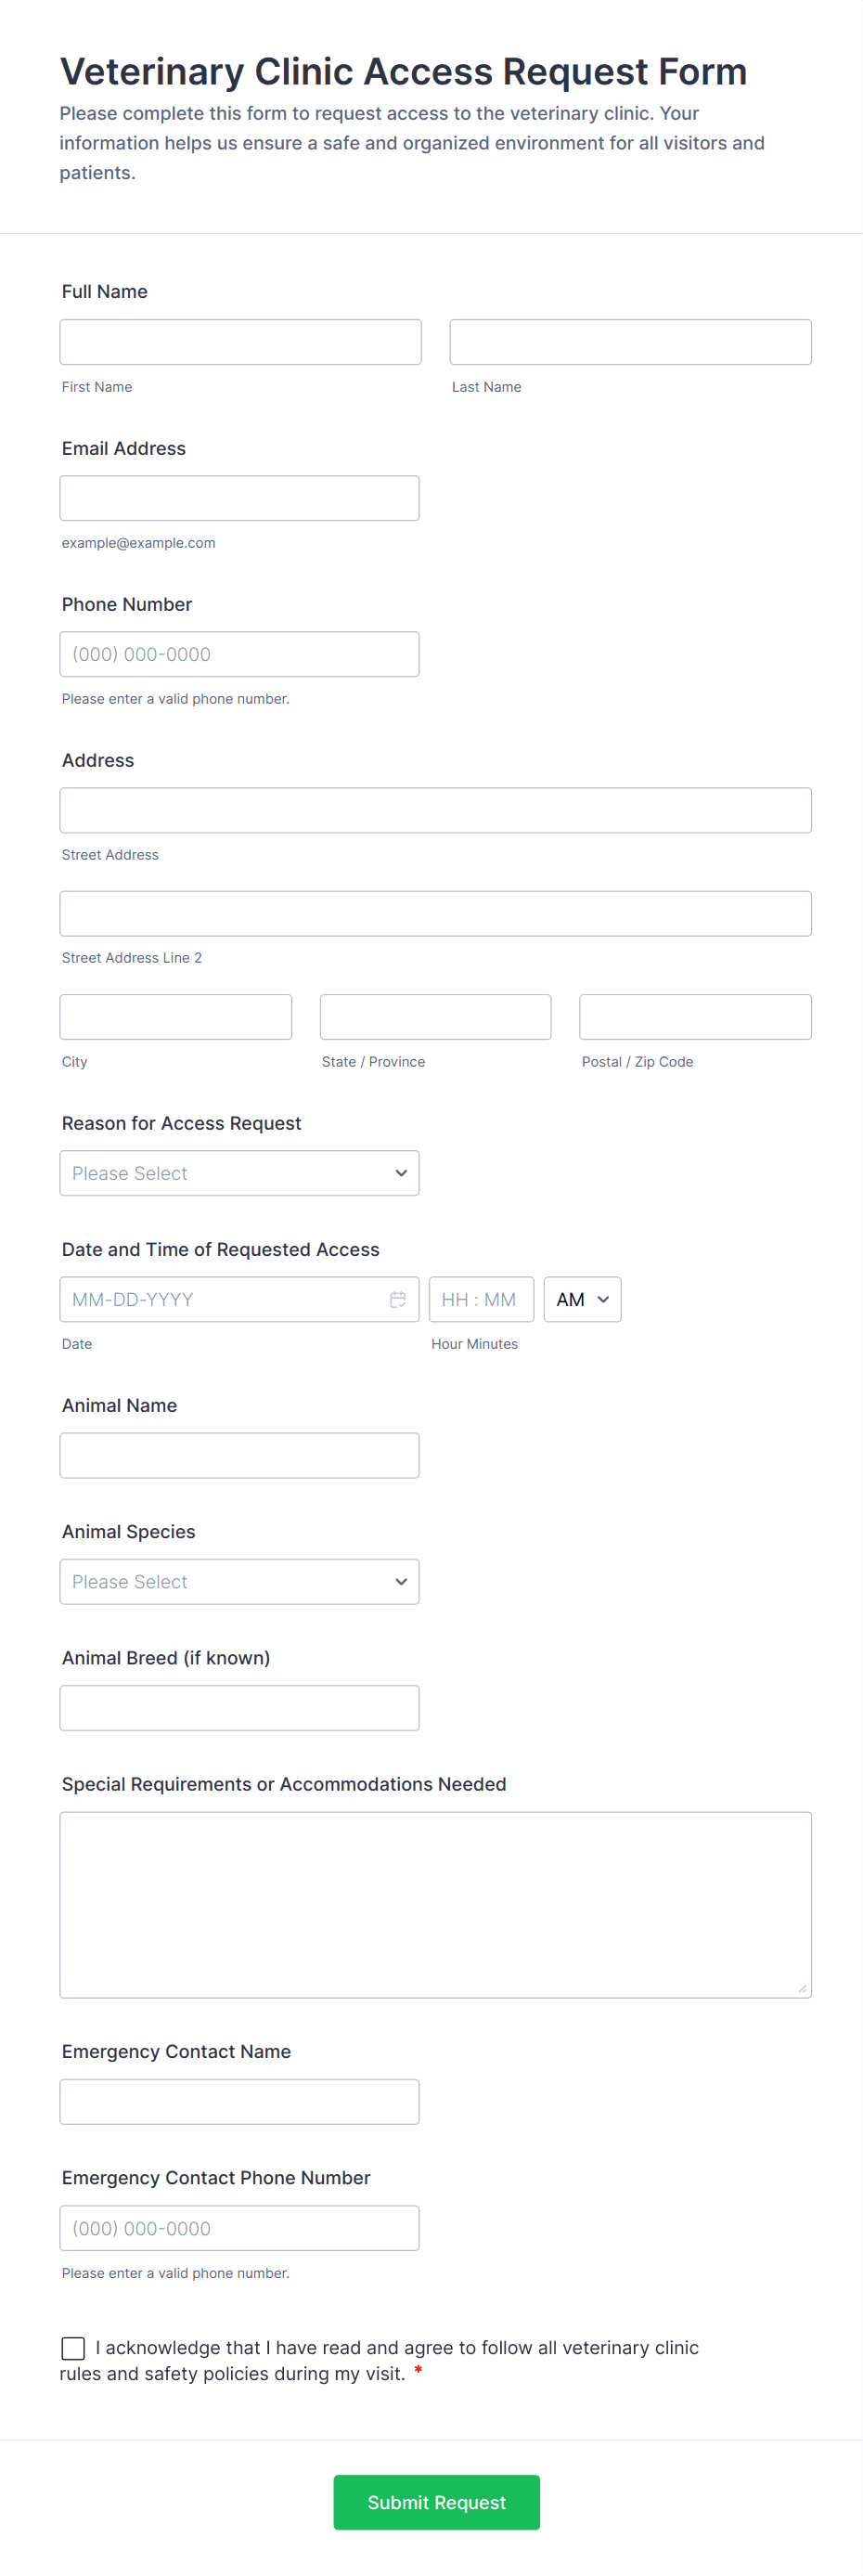Open the Reason for Access Request dropdown
Screen dimensions: 863x2576
(239, 1173)
